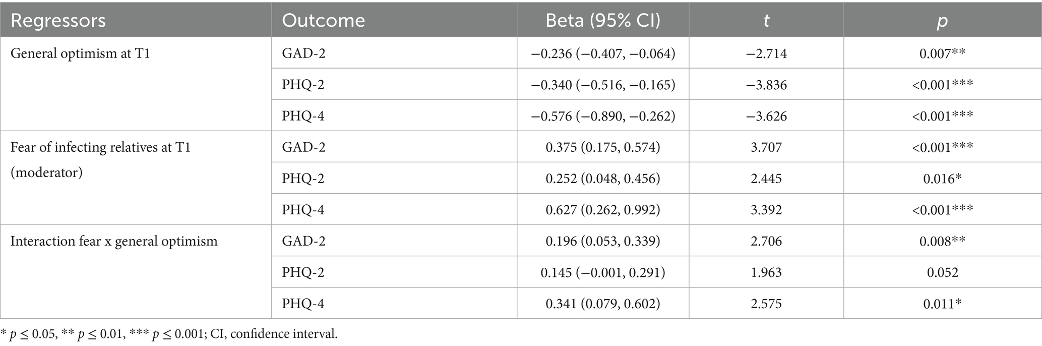Screen dimensions: 1042x346
Task: Click the −0.576 (−0.890, −0.262) cell
Action: pyautogui.click(x=603, y=116)
